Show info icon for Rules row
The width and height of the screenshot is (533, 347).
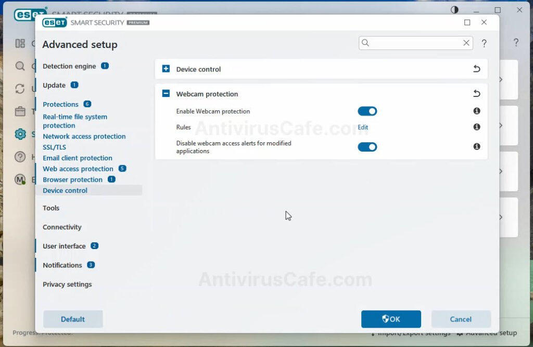point(477,127)
